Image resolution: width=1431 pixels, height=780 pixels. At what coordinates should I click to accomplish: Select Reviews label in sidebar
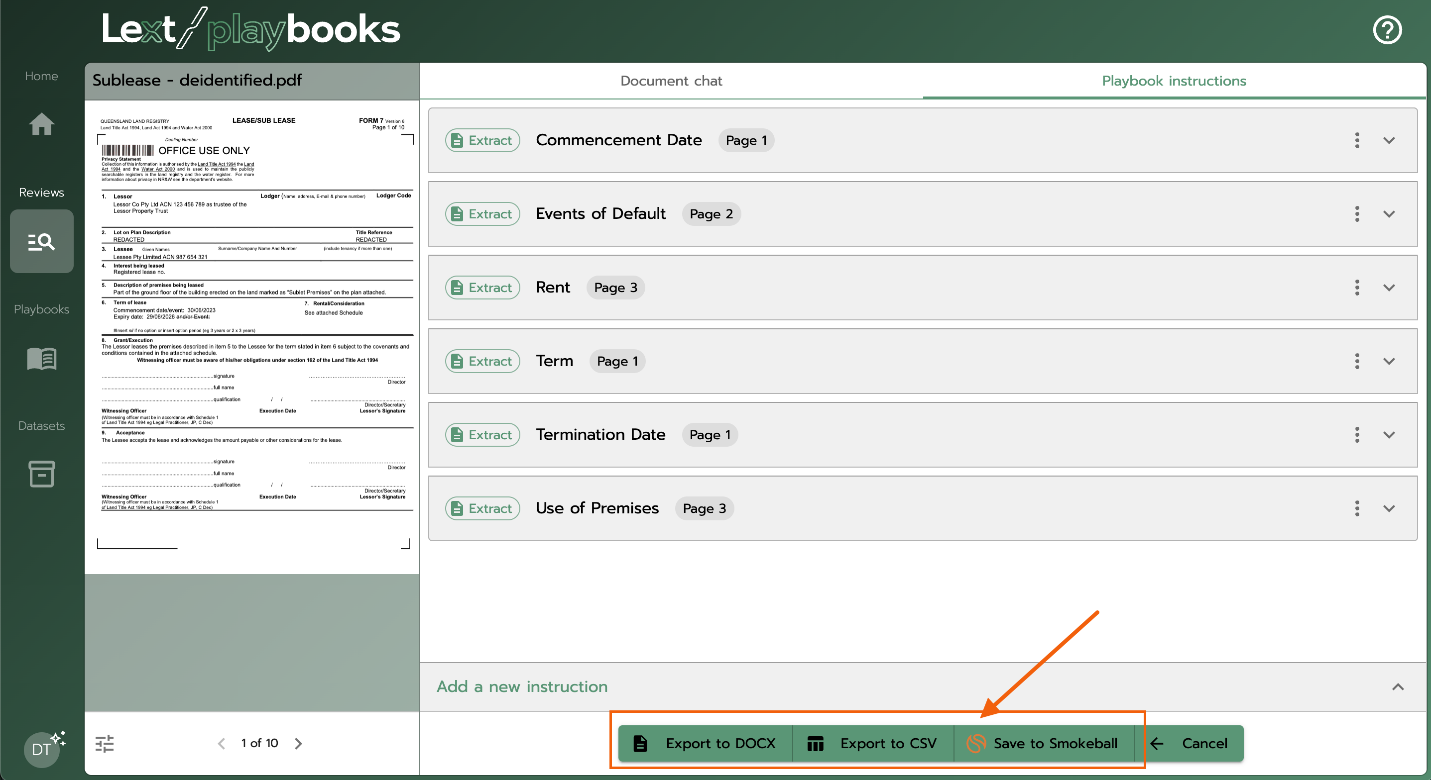tap(41, 193)
